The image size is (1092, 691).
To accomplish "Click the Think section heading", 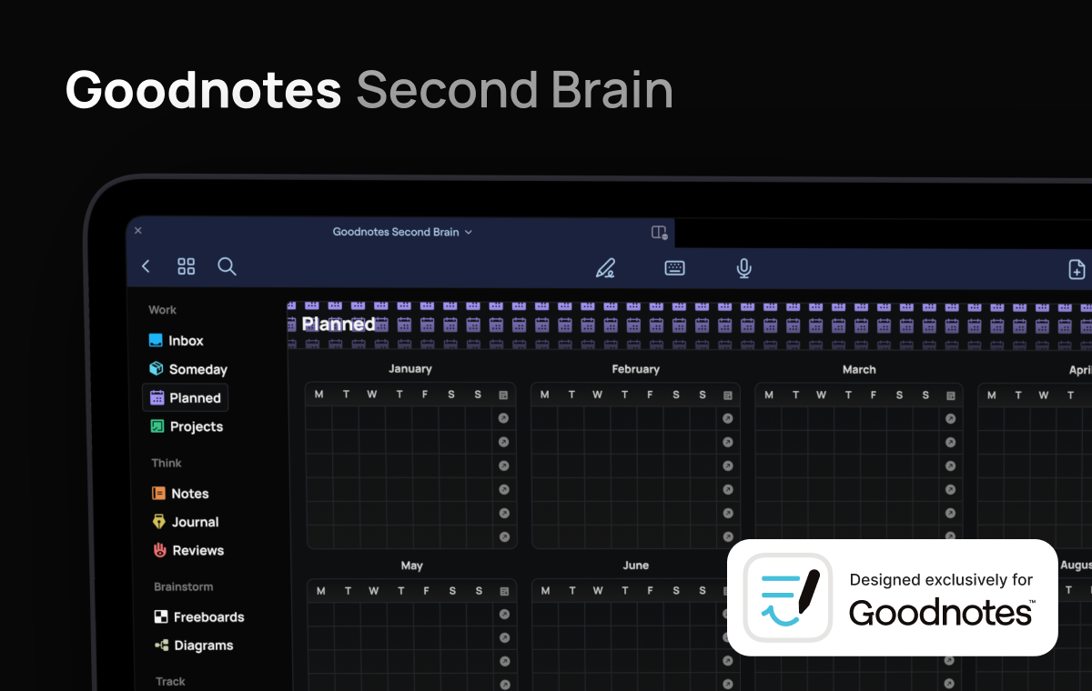I will click(167, 463).
